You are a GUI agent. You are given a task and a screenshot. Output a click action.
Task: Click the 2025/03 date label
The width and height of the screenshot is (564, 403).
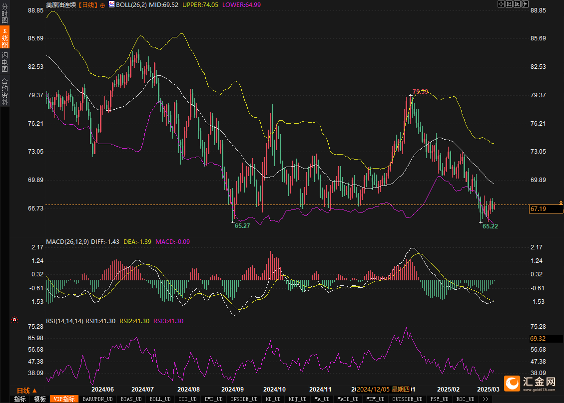488,390
